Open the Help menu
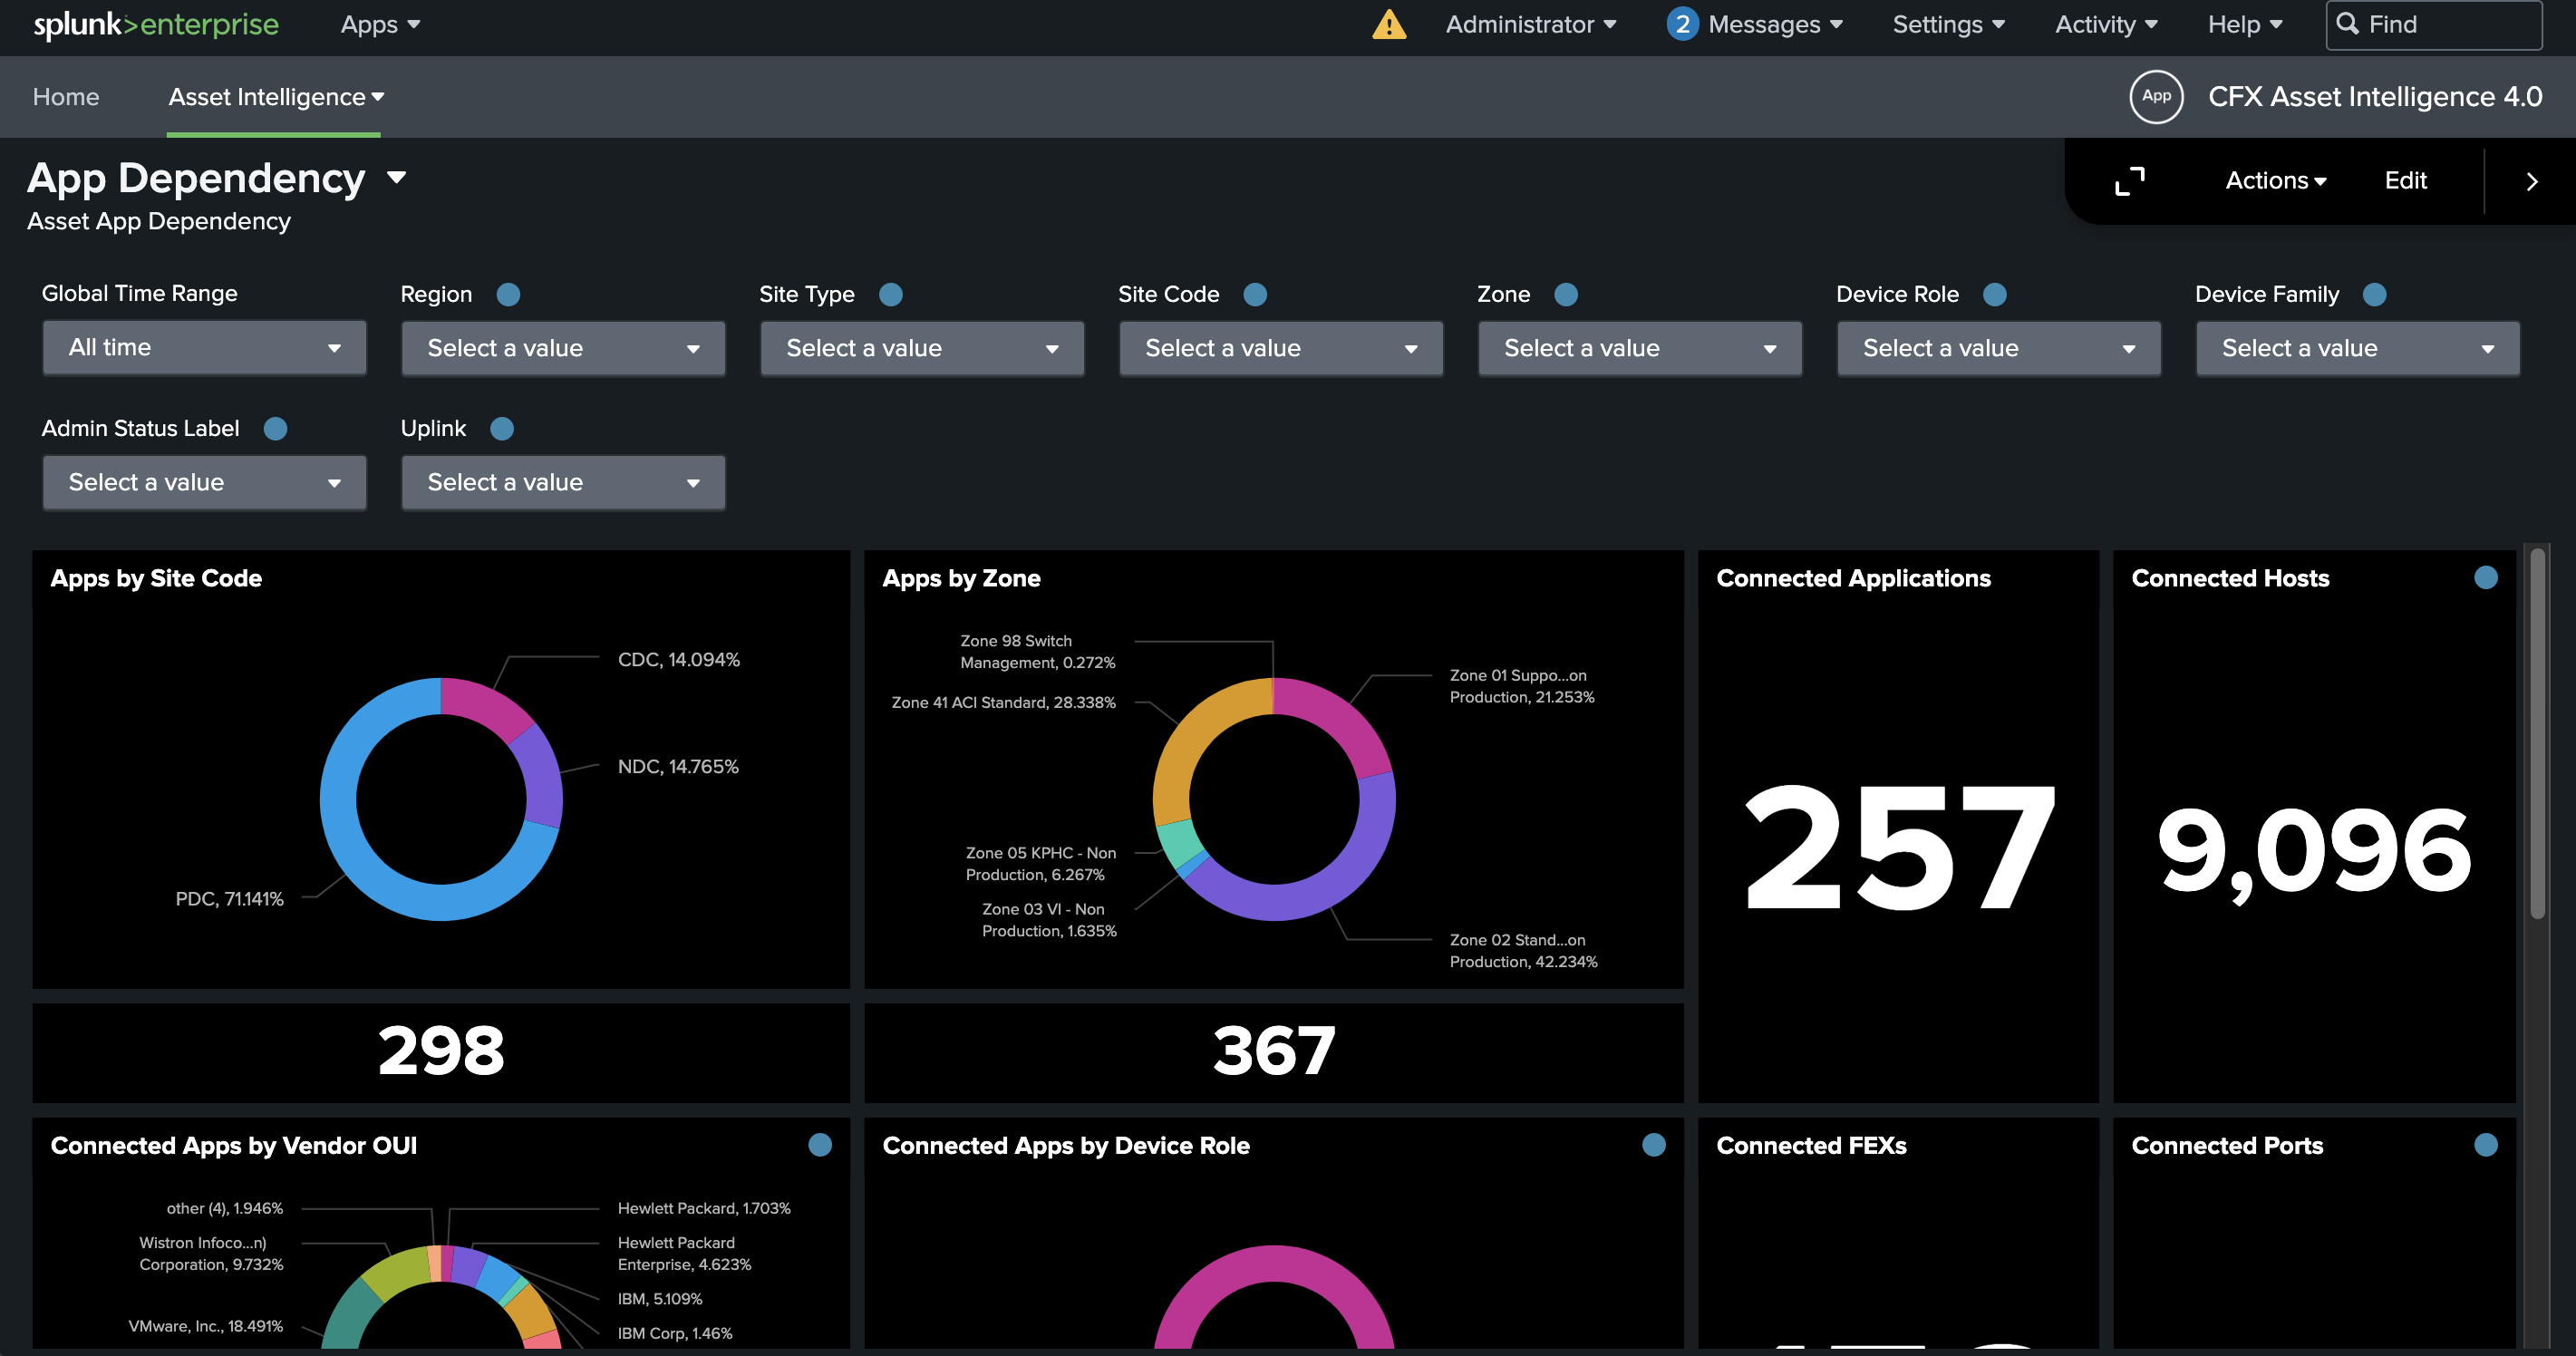2576x1356 pixels. [2245, 24]
